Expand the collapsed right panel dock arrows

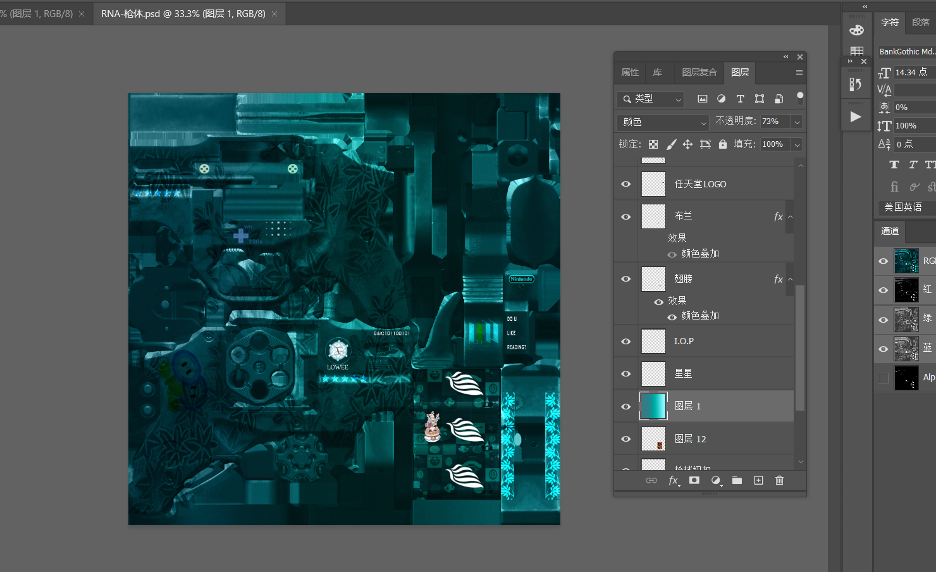865,6
